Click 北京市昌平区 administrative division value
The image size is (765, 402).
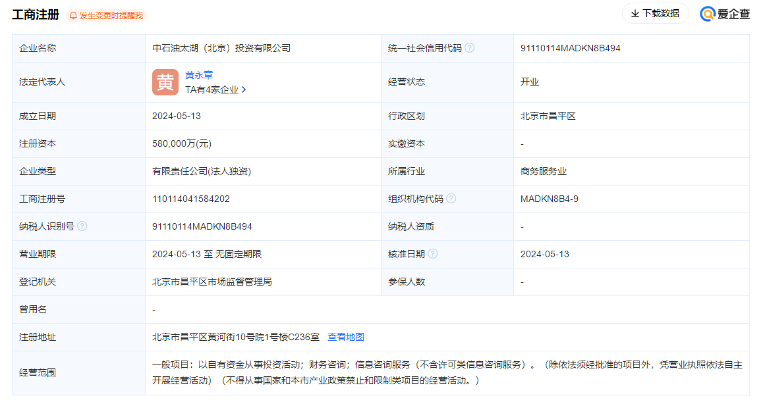coord(548,116)
